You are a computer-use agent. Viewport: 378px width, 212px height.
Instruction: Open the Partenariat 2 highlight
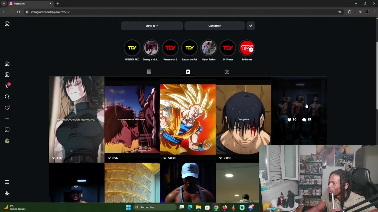[170, 48]
